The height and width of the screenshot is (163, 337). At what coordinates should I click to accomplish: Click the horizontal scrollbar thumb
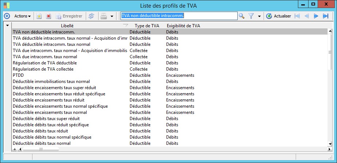41,149
